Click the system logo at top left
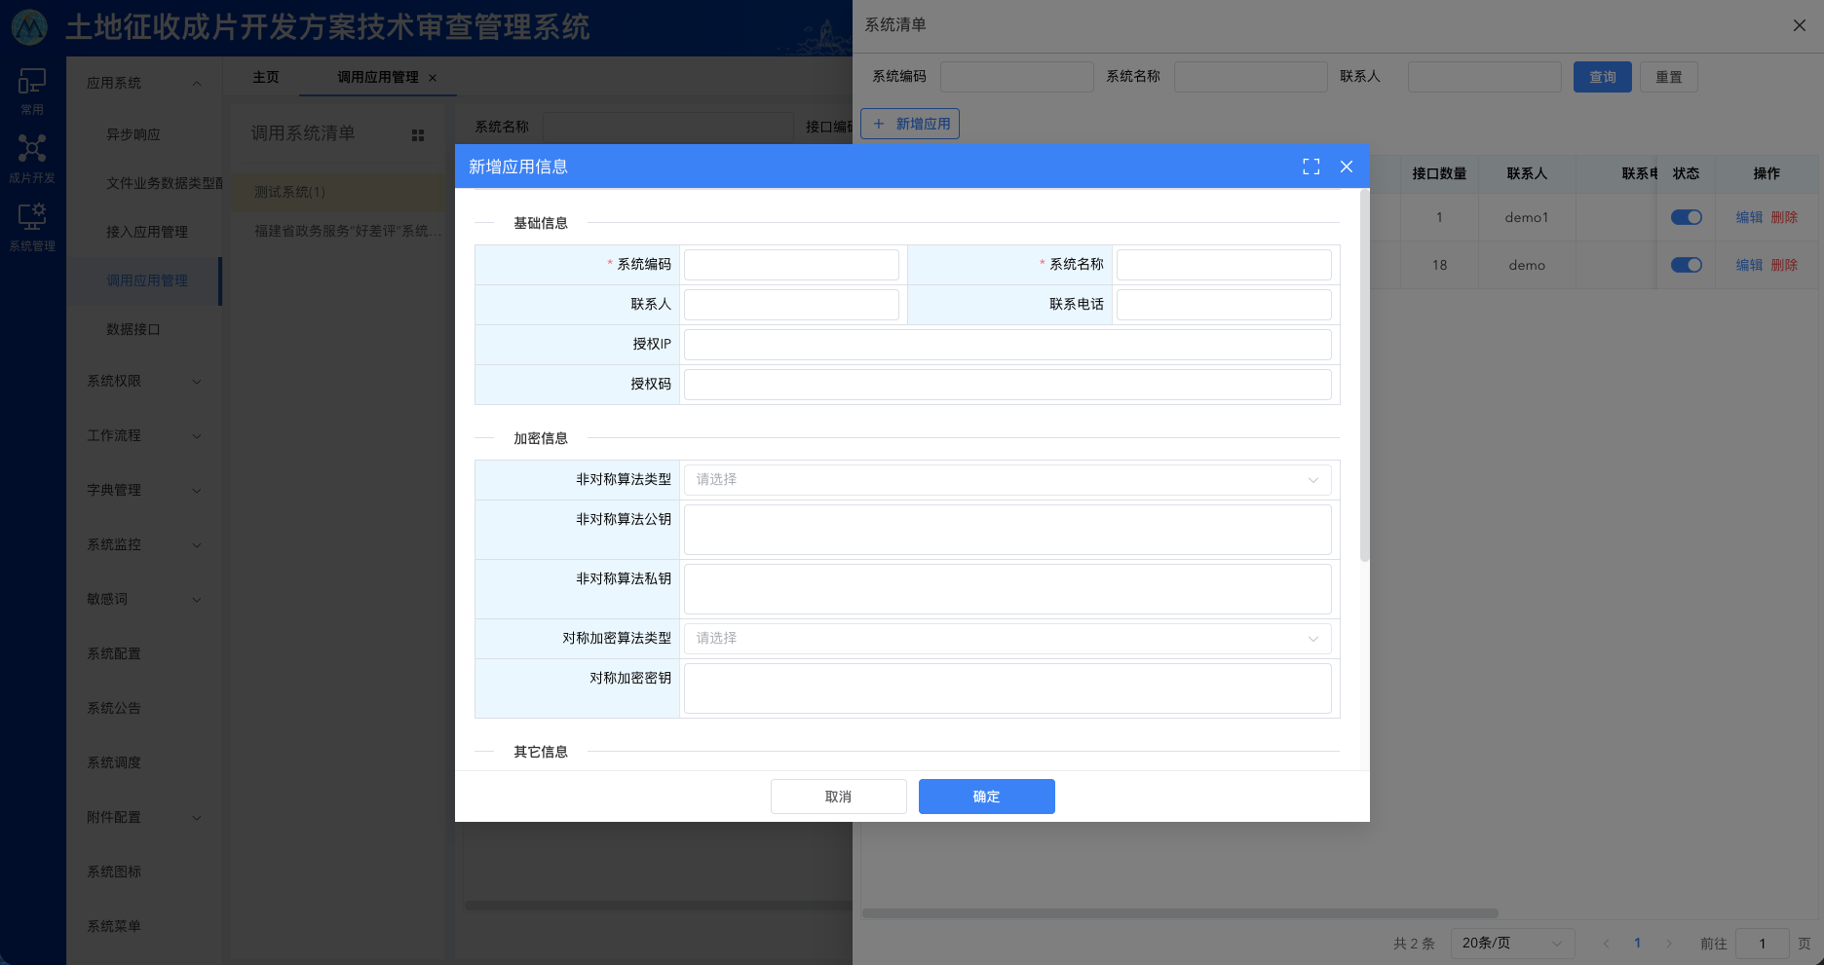 [x=29, y=27]
